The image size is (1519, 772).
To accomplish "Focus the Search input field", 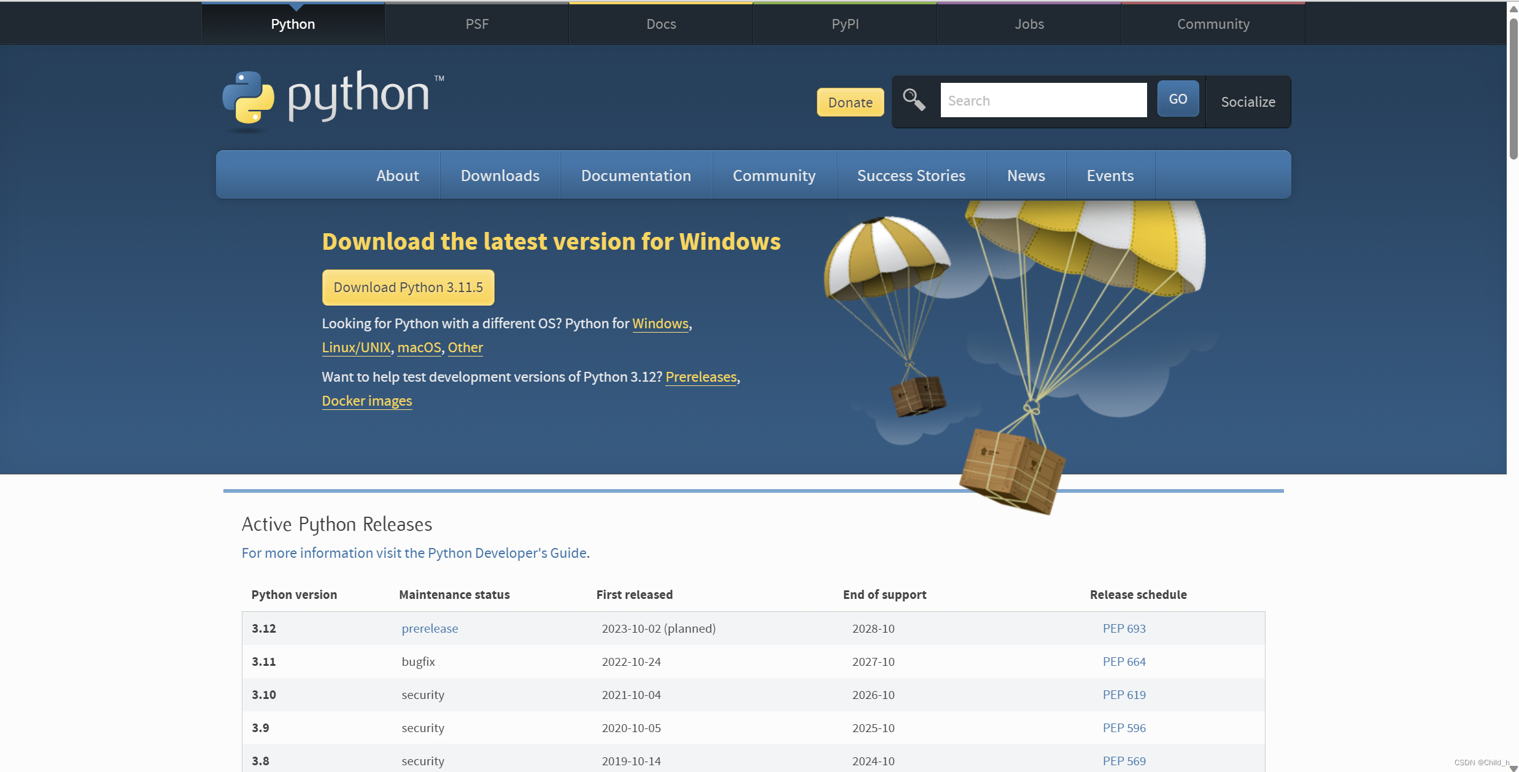I will (x=1043, y=101).
